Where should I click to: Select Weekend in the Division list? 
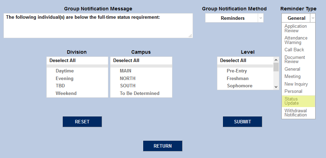(66, 93)
